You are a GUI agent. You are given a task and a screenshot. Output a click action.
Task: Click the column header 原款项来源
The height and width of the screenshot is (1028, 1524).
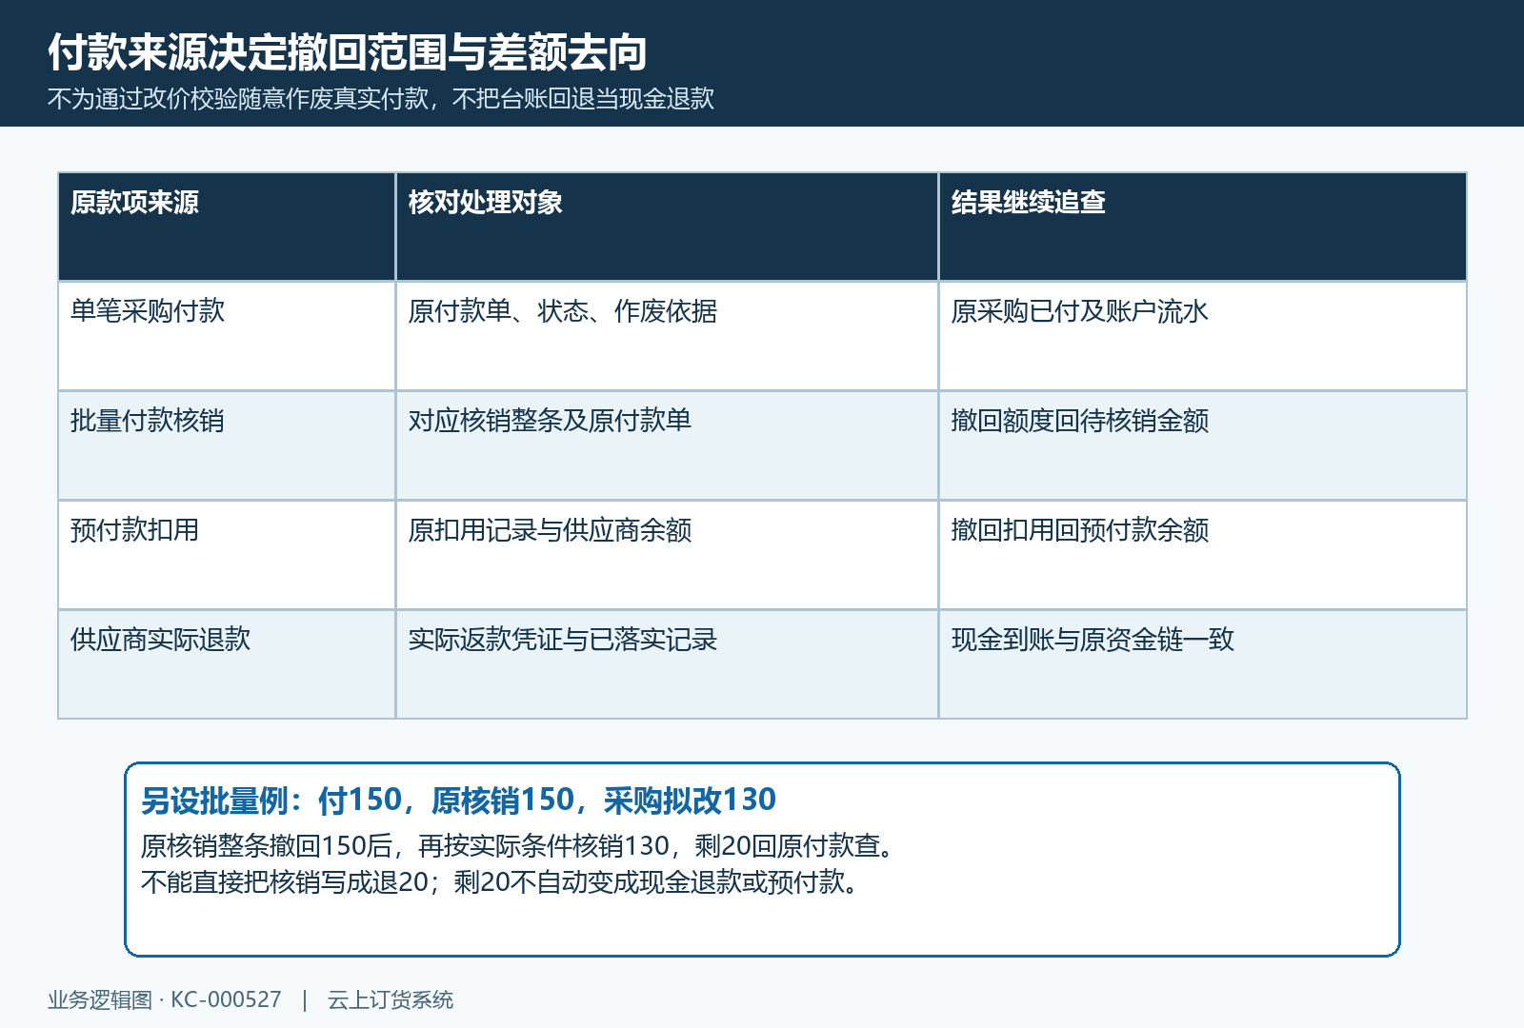(227, 227)
